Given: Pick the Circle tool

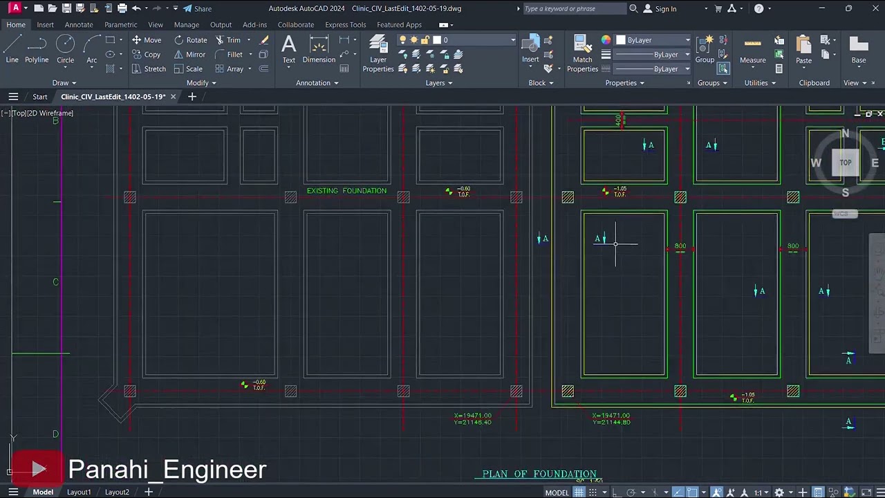Looking at the screenshot, I should (65, 50).
